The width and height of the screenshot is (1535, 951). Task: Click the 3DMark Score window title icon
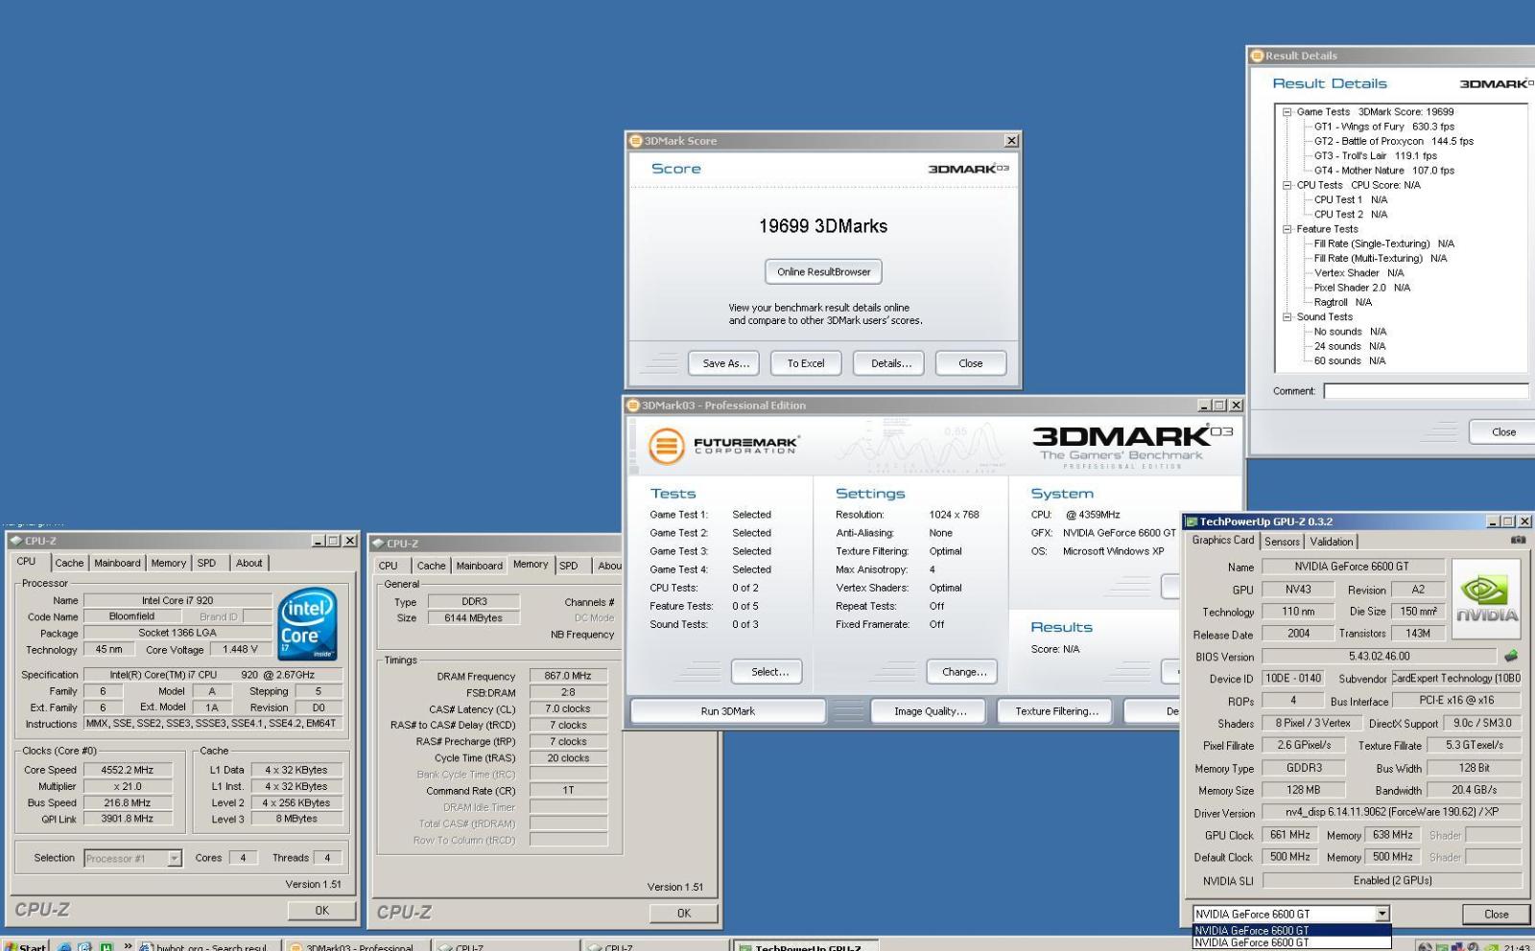[x=635, y=141]
